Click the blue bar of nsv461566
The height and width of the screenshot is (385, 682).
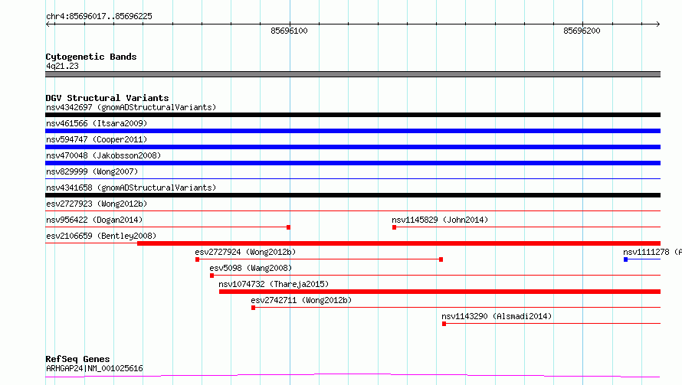[352, 131]
